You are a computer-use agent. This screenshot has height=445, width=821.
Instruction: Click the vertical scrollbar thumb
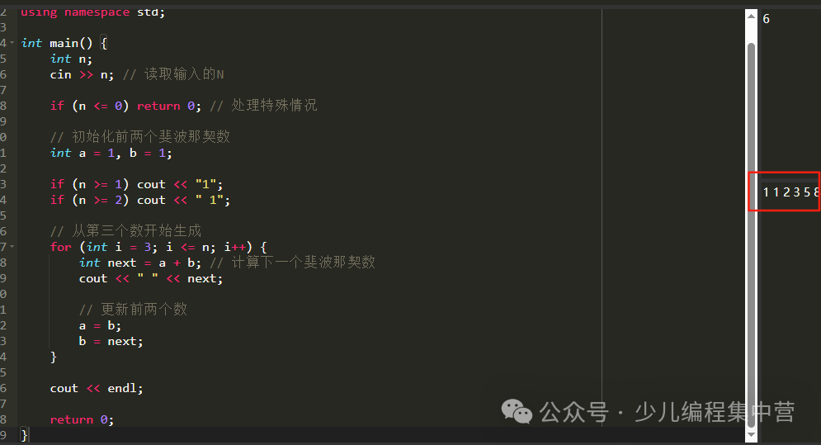752,234
